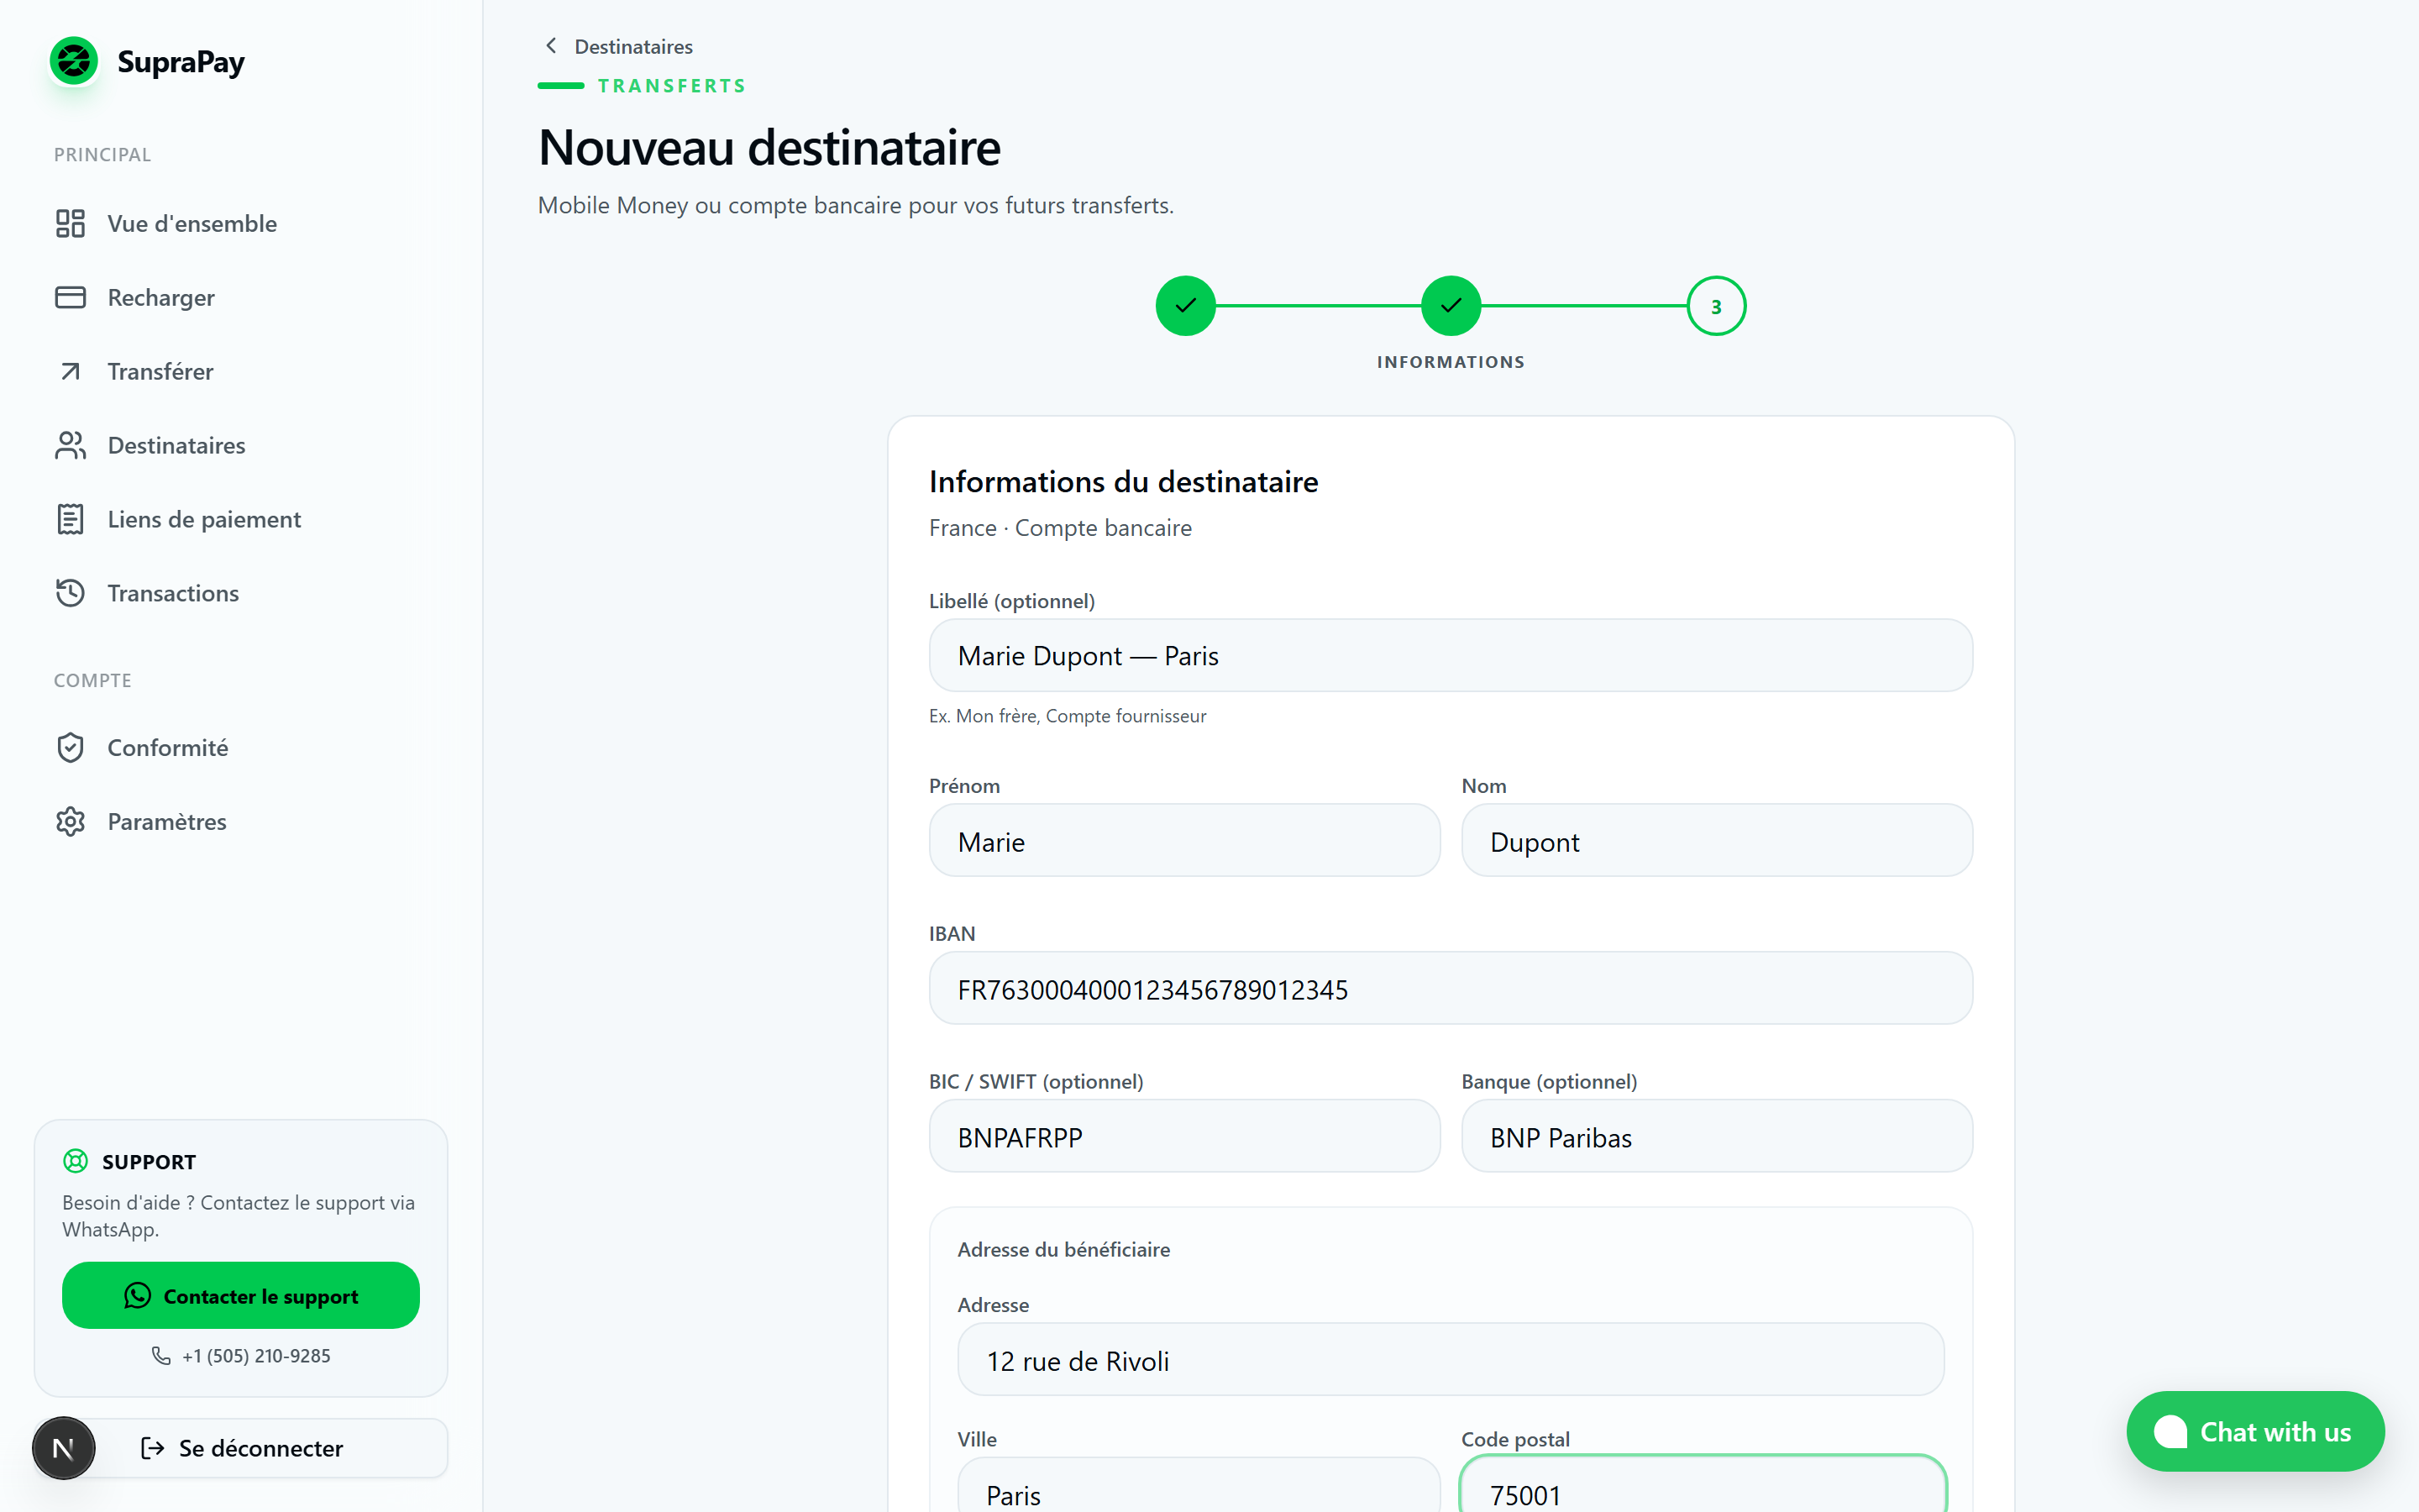Image resolution: width=2419 pixels, height=1512 pixels.
Task: Click the PRINCIPAL section header
Action: [102, 155]
